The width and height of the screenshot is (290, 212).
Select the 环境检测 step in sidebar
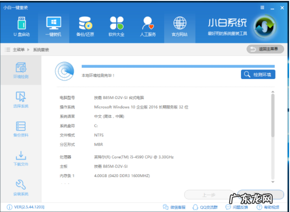(x=21, y=70)
